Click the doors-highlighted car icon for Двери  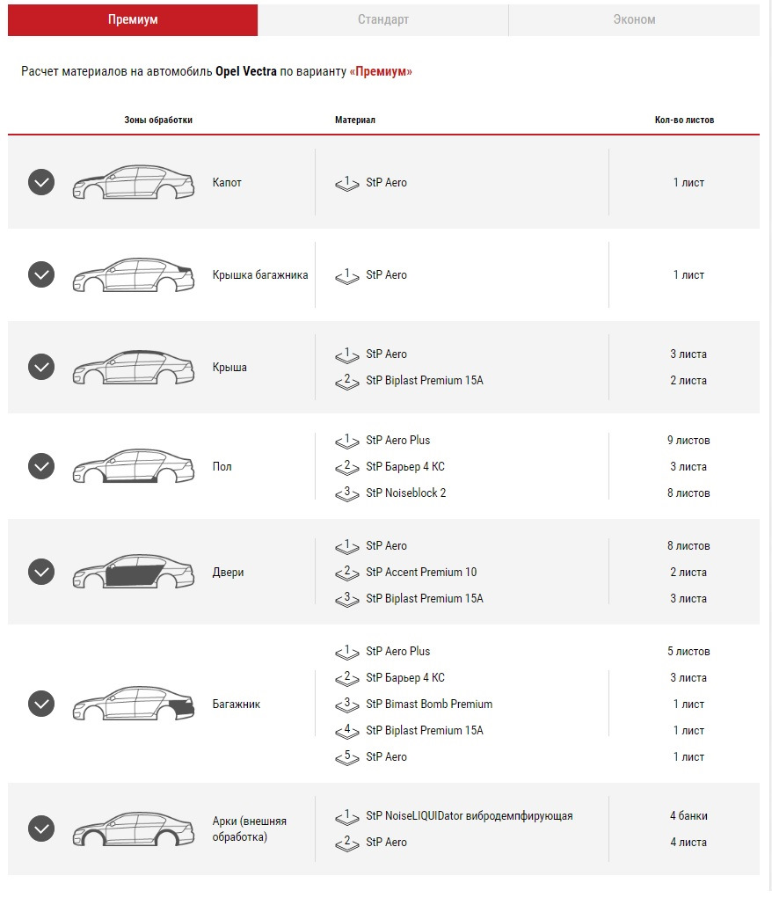click(x=133, y=572)
